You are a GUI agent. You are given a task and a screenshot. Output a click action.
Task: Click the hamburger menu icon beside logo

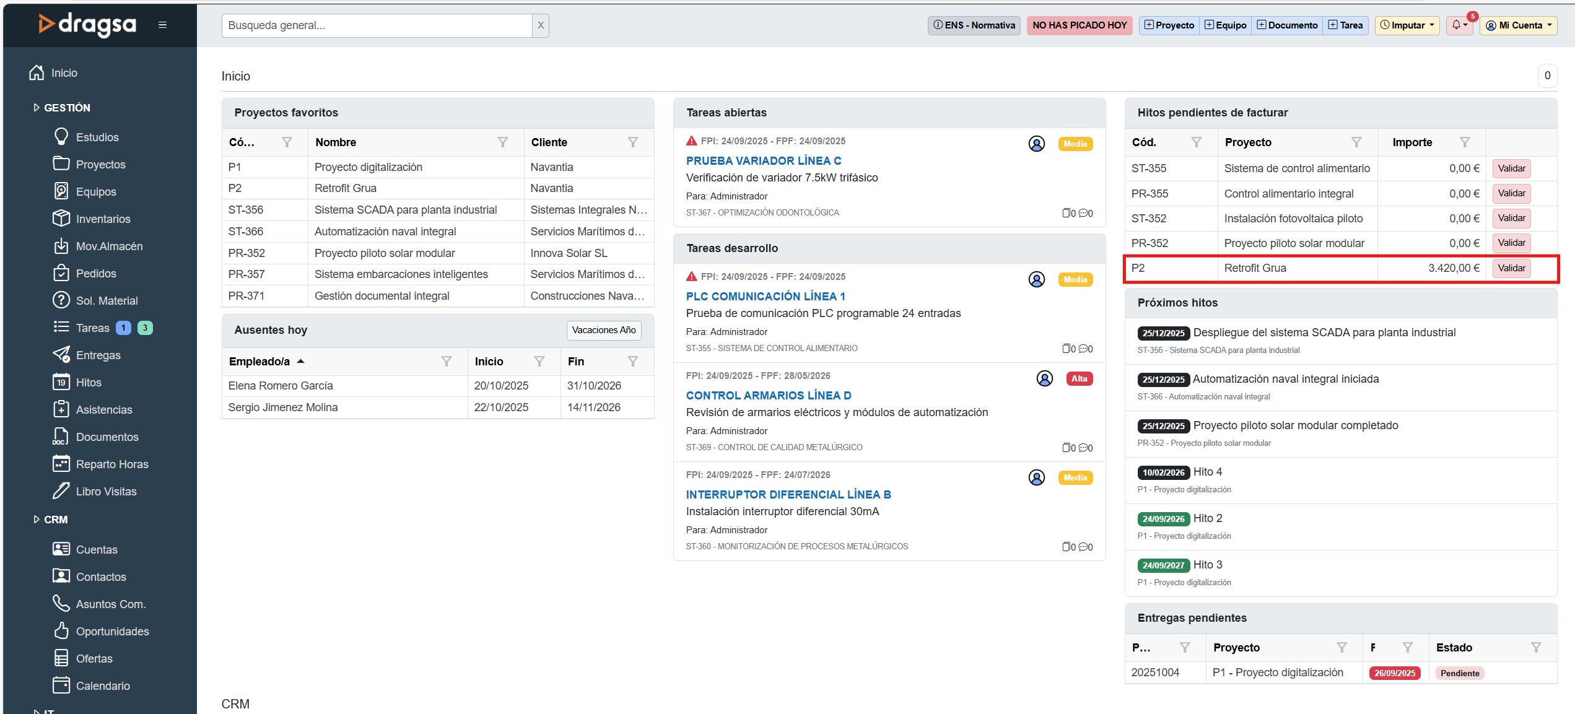point(162,25)
